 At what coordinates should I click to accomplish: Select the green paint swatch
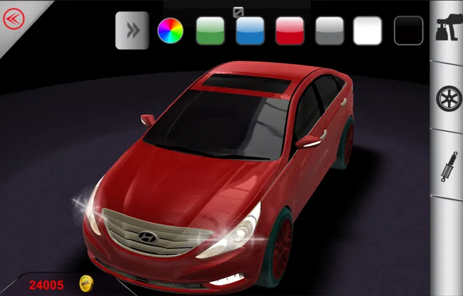[x=210, y=30]
